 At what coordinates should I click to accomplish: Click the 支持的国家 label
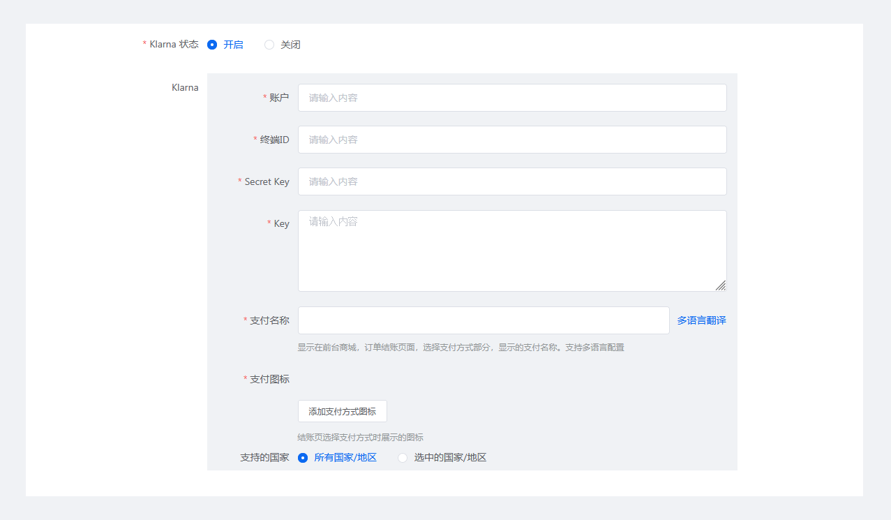[x=264, y=458]
